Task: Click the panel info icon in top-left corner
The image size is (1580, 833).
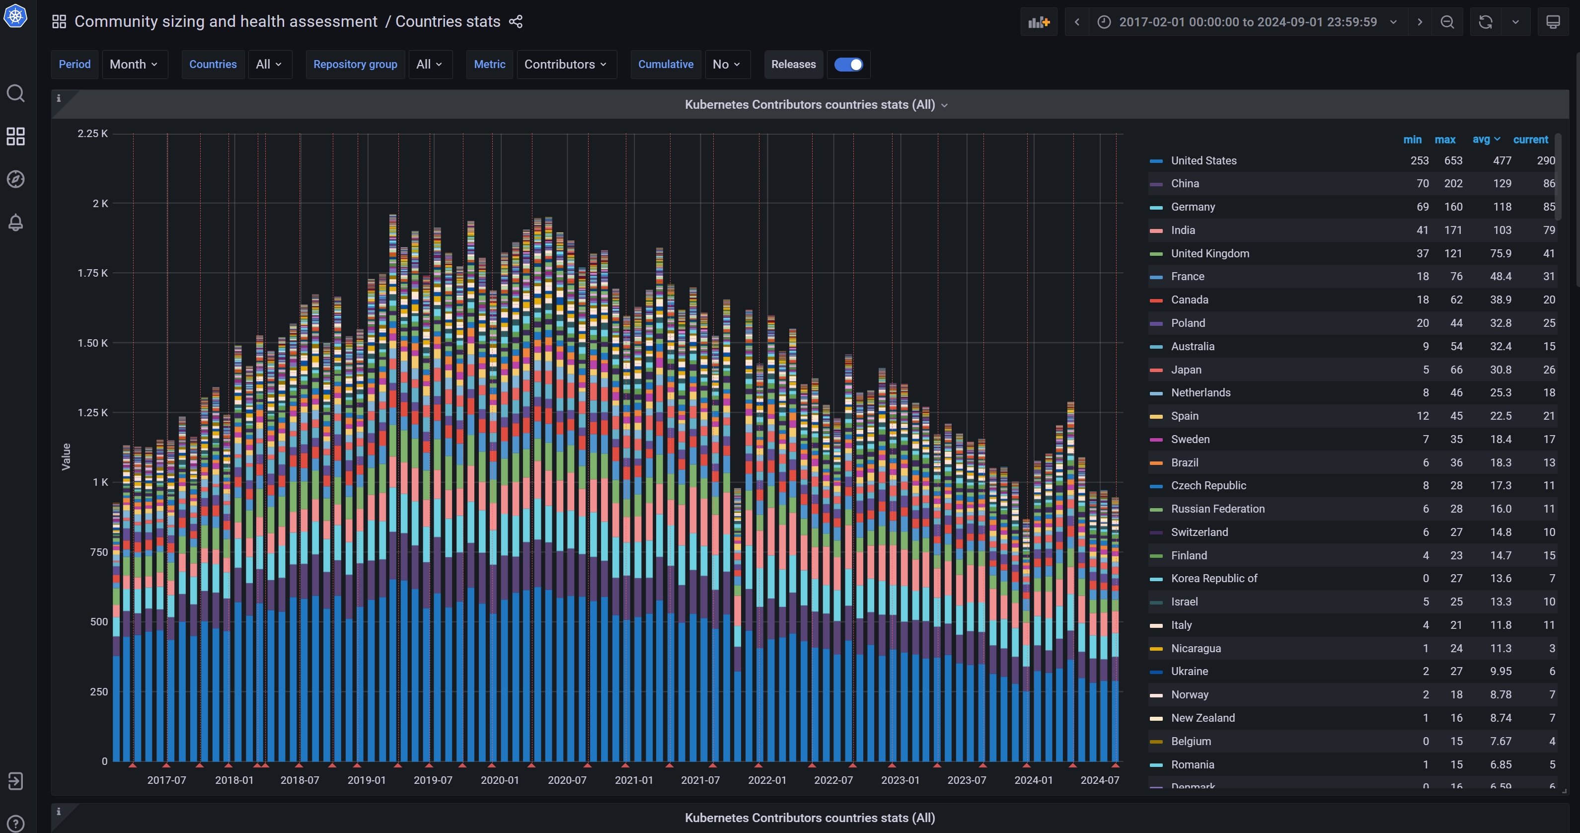Action: point(59,97)
